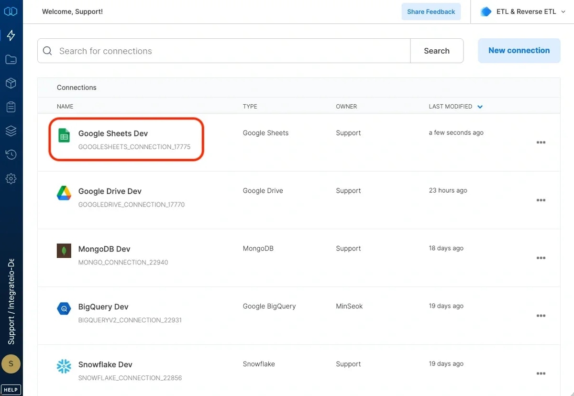Image resolution: width=574 pixels, height=396 pixels.
Task: Expand the ETL & Reverse ETL dropdown
Action: 563,12
